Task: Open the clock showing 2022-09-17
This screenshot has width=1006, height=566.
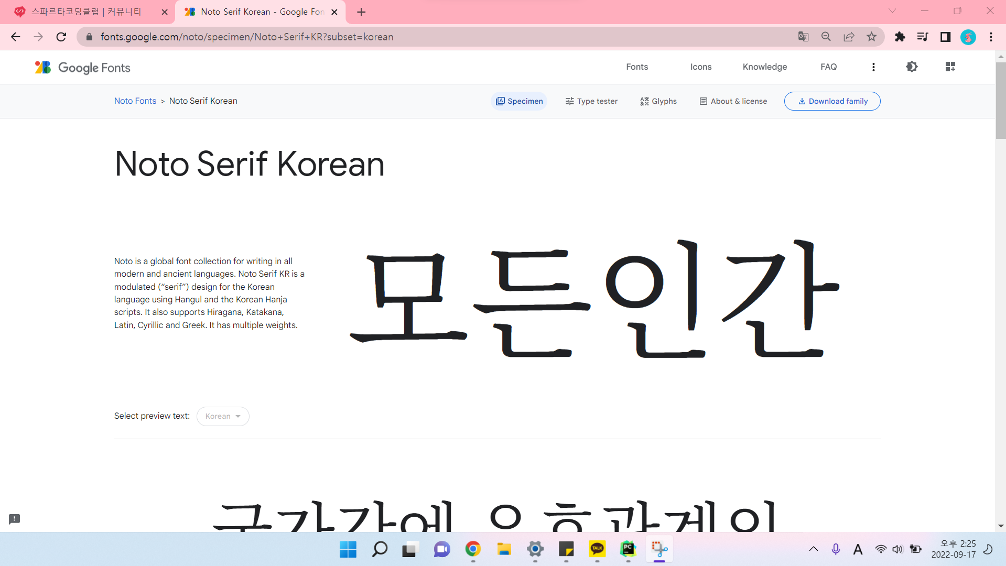Action: (954, 549)
